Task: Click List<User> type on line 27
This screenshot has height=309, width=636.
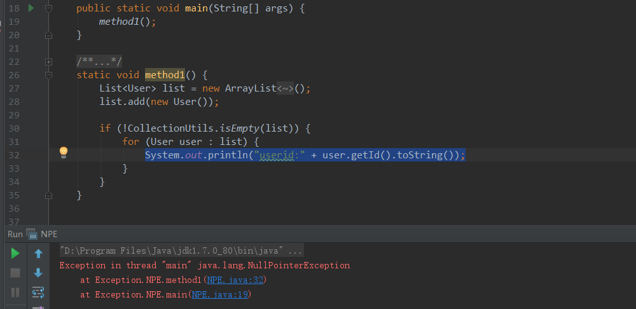Action: click(x=128, y=88)
